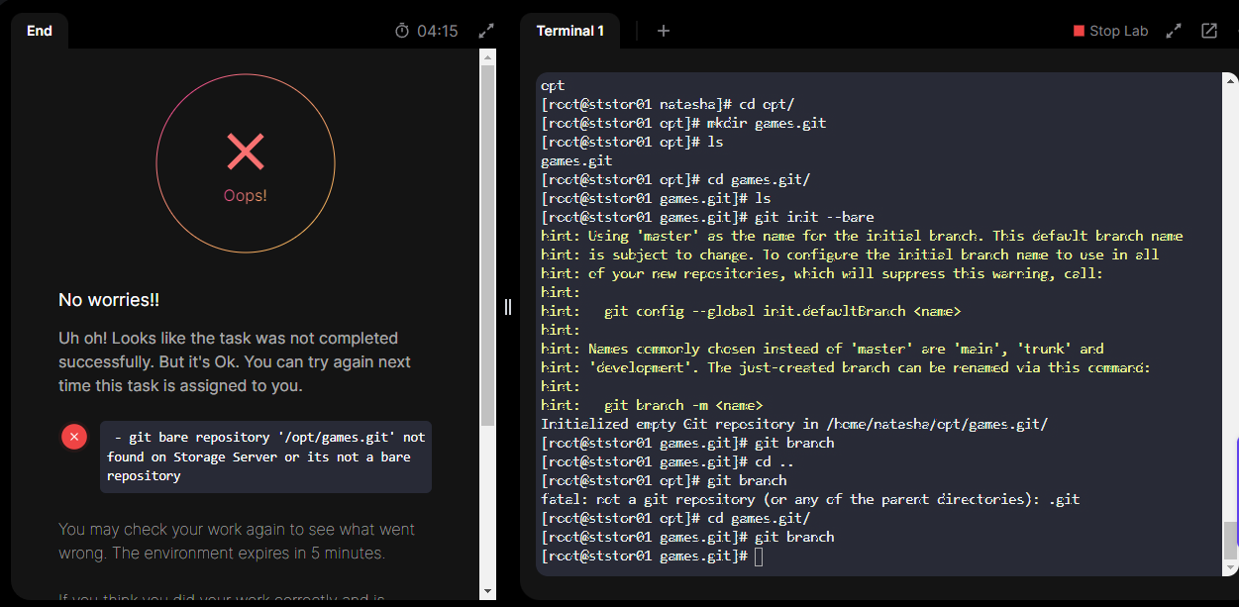
Task: Open terminal in a new window
Action: click(1209, 31)
